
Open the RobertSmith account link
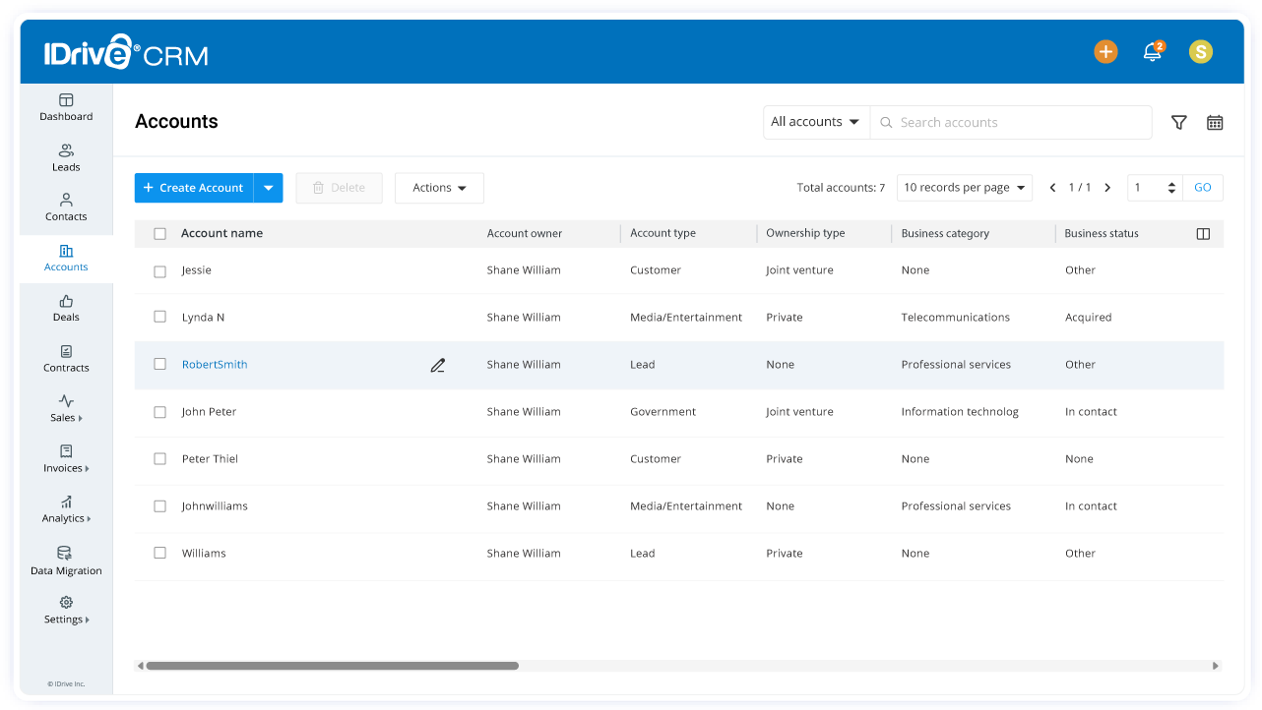214,364
